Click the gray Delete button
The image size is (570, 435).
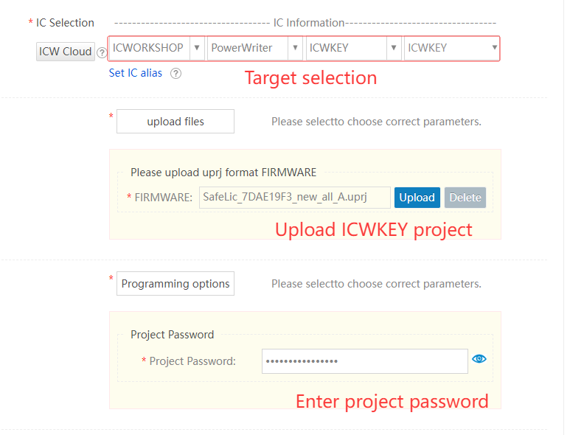click(x=465, y=198)
